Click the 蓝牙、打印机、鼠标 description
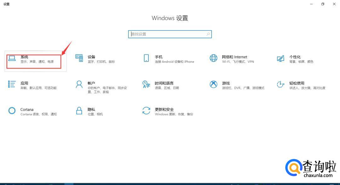Image resolution: width=340 pixels, height=185 pixels. click(x=101, y=62)
